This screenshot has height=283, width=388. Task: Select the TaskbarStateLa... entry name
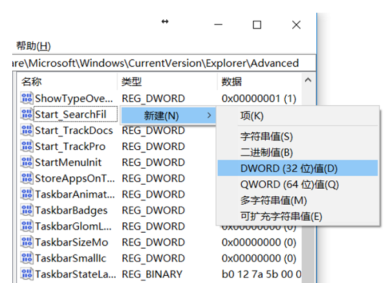point(76,275)
